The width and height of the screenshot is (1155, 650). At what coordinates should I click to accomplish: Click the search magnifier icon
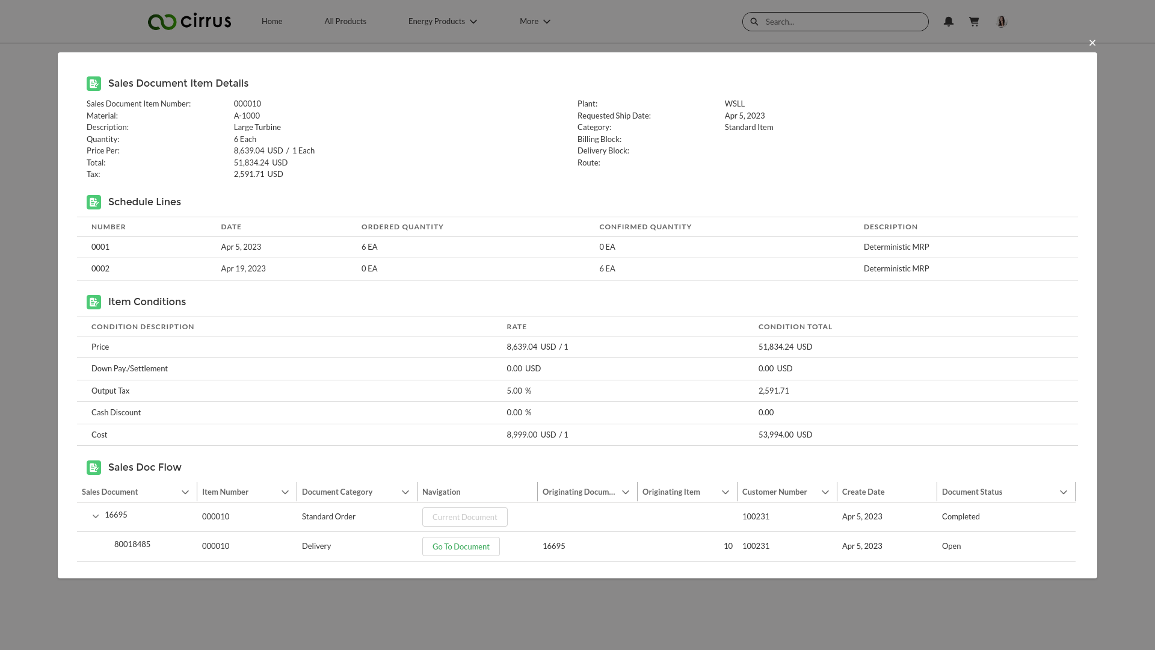coord(754,22)
